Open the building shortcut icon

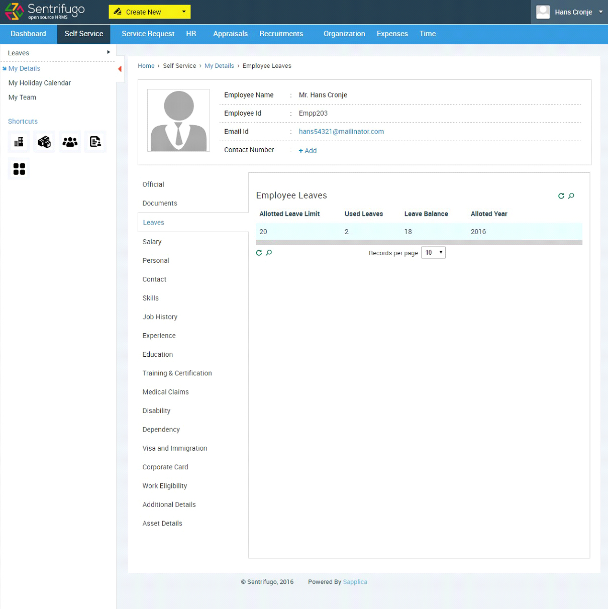tap(19, 142)
